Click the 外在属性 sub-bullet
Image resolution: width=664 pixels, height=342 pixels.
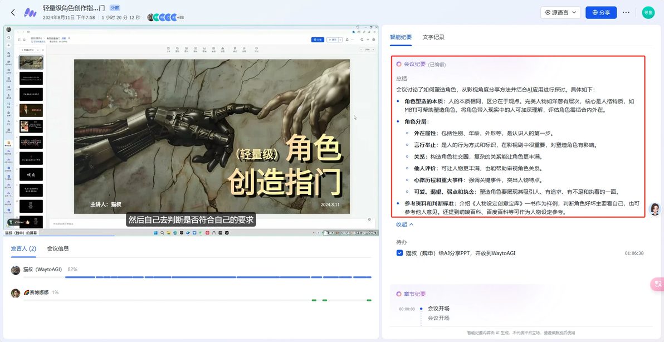pyautogui.click(x=424, y=133)
